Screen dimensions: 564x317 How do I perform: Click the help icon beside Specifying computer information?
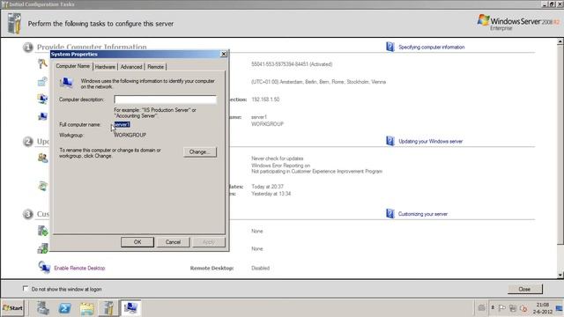click(390, 47)
